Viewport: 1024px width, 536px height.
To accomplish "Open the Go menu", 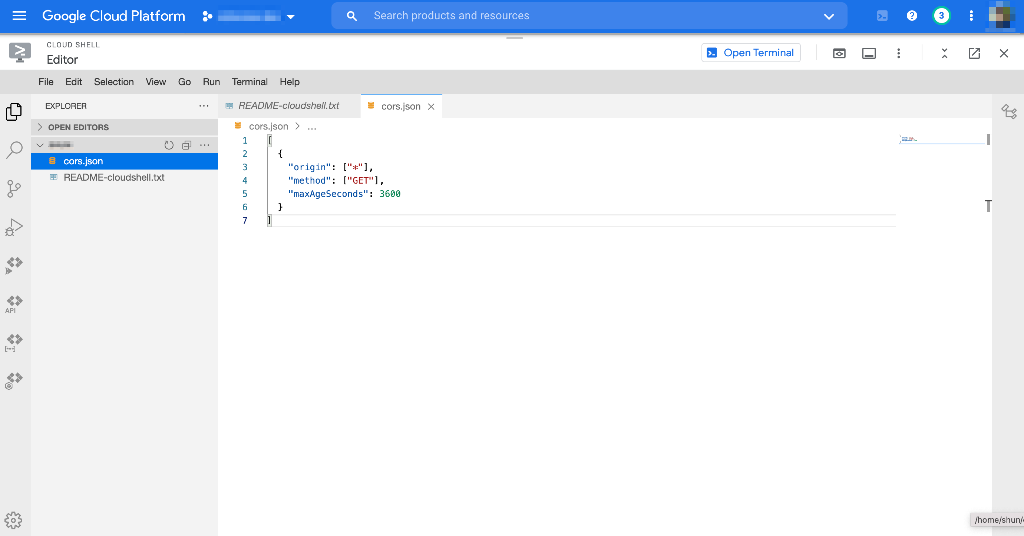I will [x=185, y=82].
